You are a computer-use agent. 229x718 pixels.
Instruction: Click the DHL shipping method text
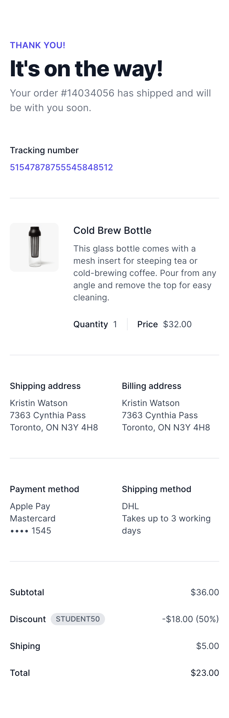130,506
